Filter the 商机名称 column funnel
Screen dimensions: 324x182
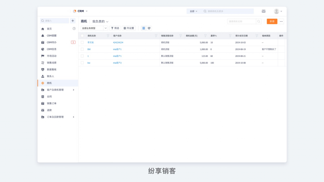[x=108, y=36]
